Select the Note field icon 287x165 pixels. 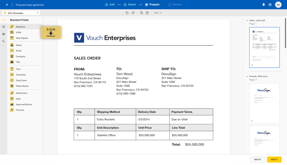(12, 99)
